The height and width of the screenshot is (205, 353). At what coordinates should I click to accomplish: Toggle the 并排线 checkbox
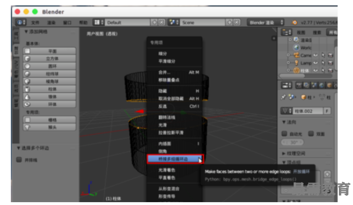click(x=19, y=160)
